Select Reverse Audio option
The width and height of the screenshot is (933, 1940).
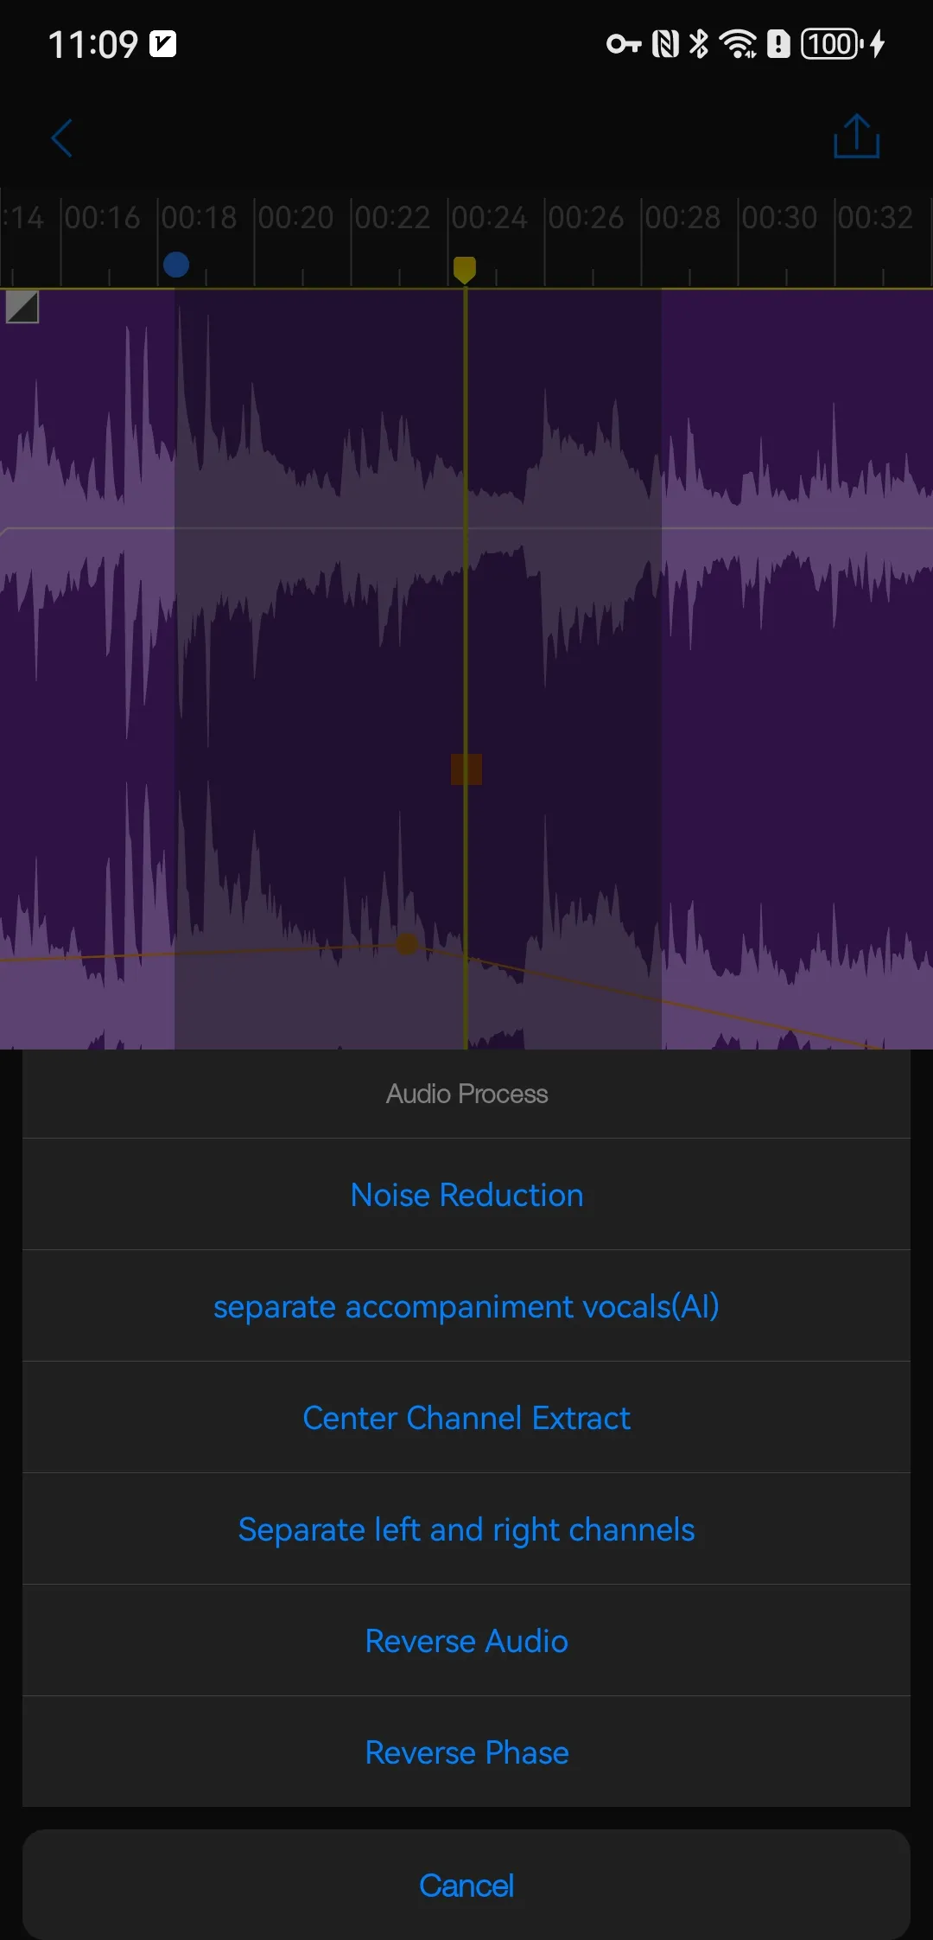pyautogui.click(x=466, y=1641)
